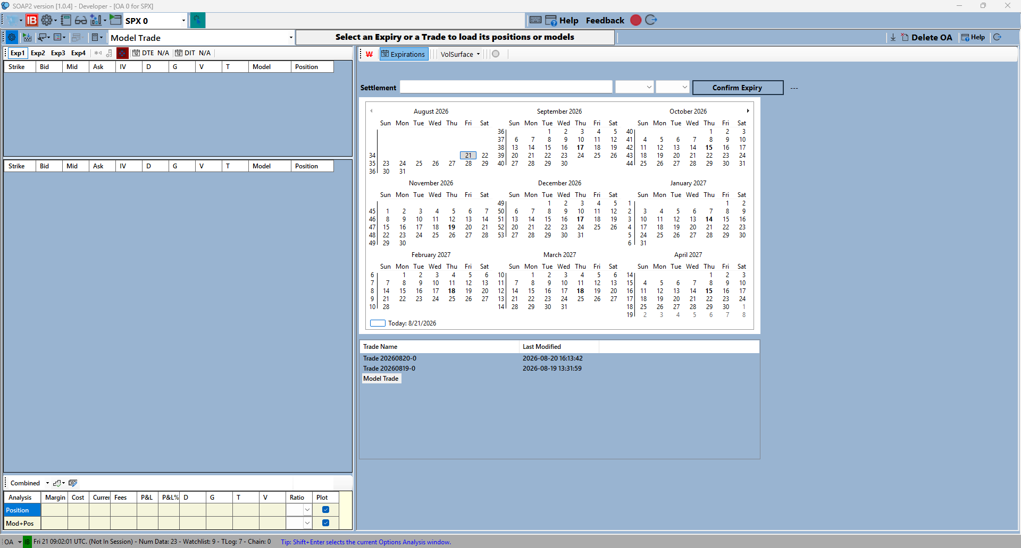Screen dimensions: 1021x548
Task: Click the green IB status bar icon
Action: pos(27,542)
